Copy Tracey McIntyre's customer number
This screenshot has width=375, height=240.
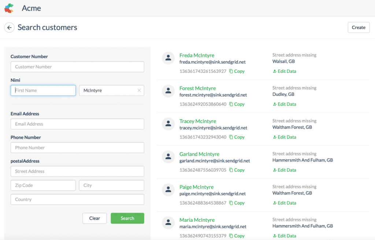coord(237,137)
